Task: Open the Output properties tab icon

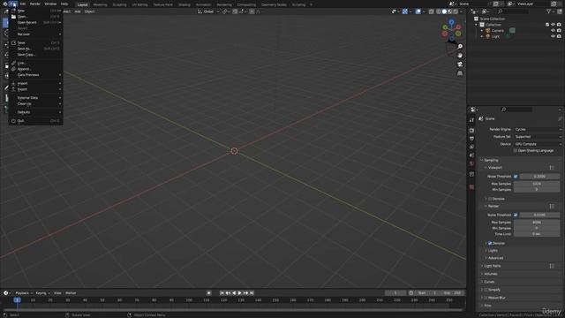Action: pos(471,139)
